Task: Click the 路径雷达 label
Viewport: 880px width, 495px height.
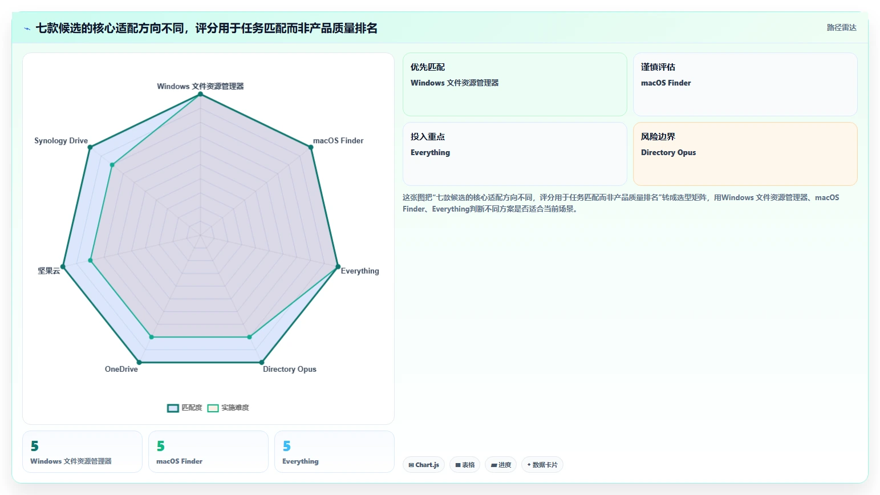Action: [x=841, y=27]
